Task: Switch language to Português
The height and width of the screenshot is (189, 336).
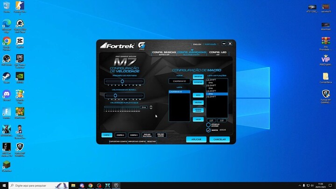Action: pos(210,44)
